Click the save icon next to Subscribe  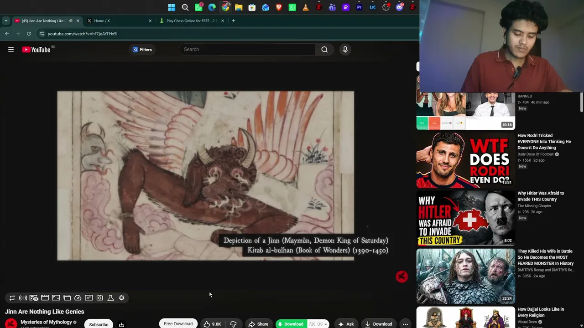pyautogui.click(x=121, y=324)
